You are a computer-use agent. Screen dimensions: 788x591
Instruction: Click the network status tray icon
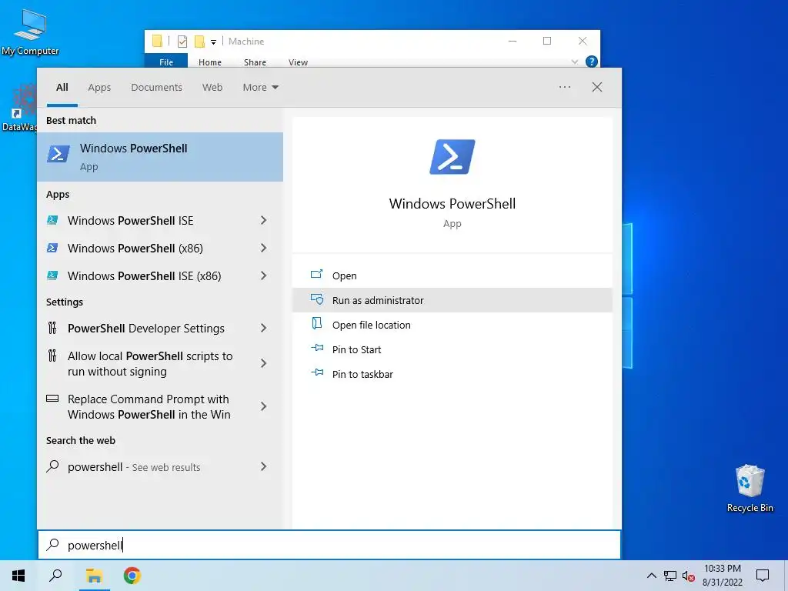[x=670, y=576]
